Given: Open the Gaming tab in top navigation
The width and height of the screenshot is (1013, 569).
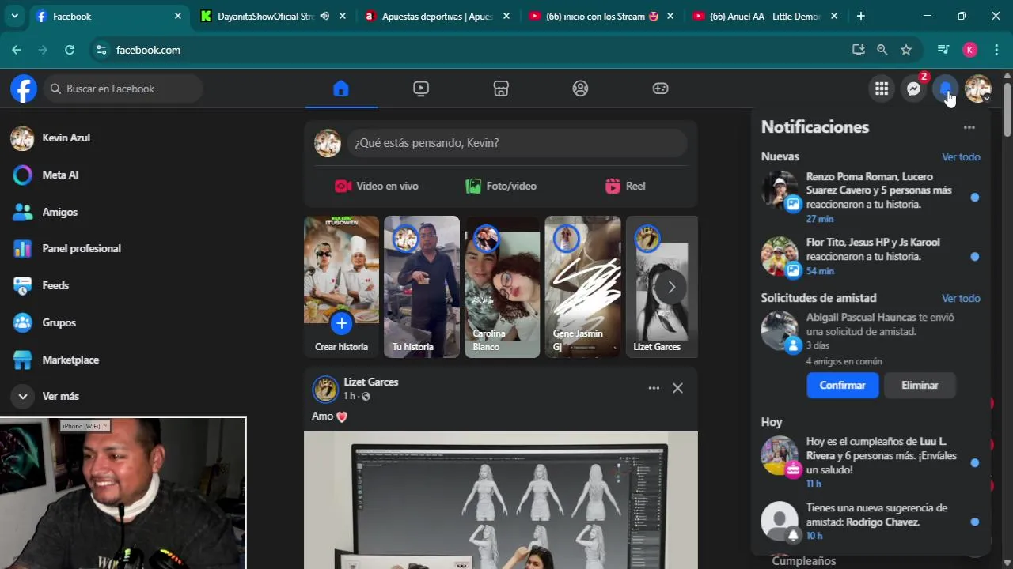Looking at the screenshot, I should [660, 89].
